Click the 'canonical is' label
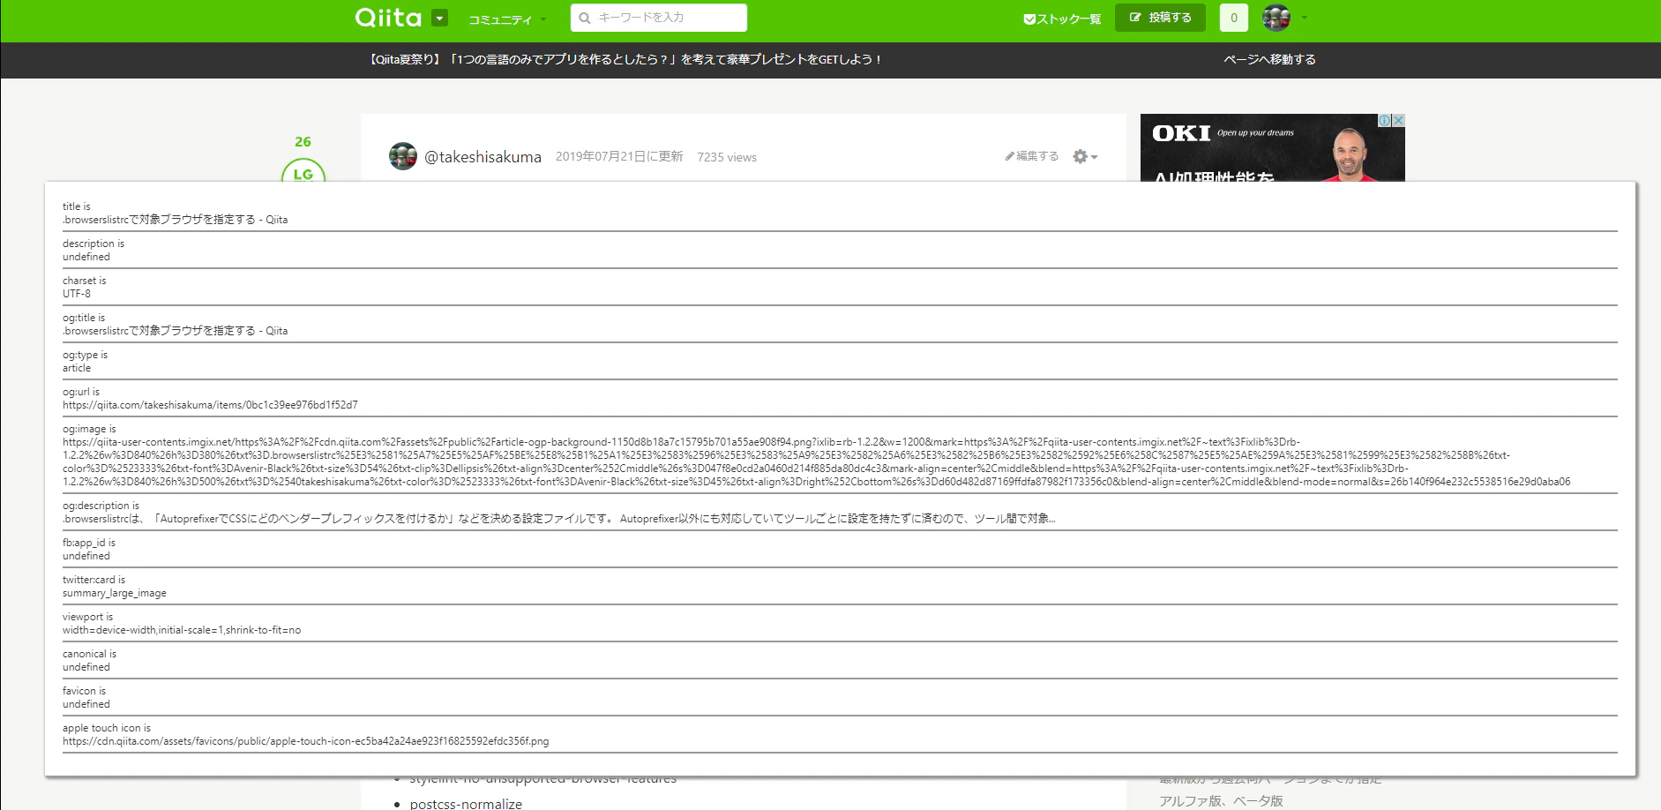 (89, 654)
